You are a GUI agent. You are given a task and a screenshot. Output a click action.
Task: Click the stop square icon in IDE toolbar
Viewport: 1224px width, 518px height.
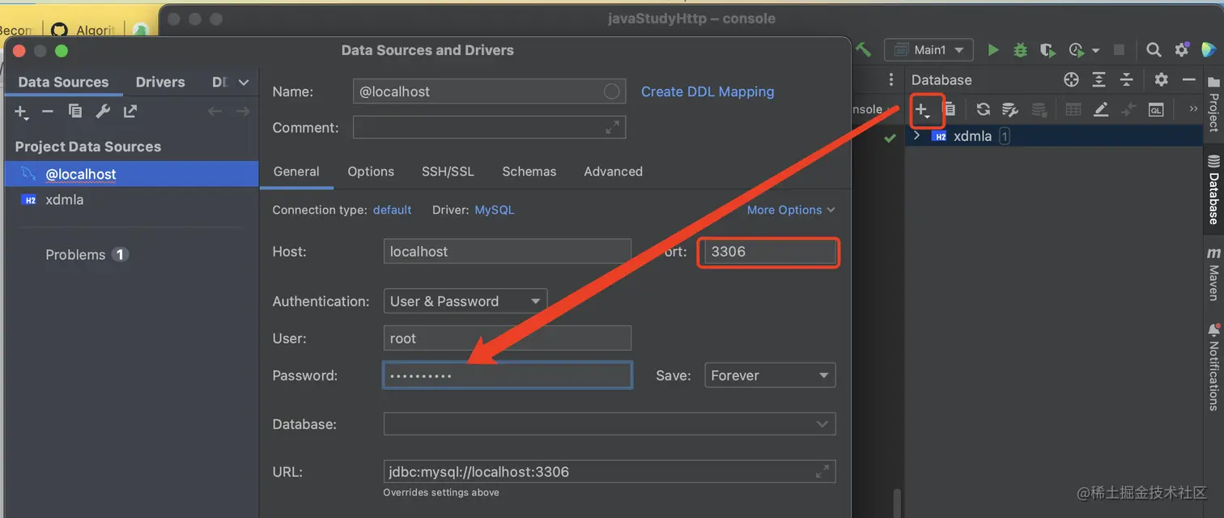point(1120,50)
